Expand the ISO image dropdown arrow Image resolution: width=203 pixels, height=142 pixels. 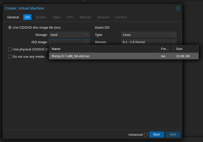87,42
